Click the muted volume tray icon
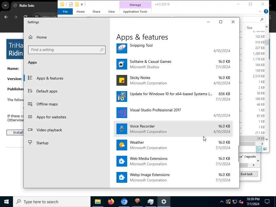The height and width of the screenshot is (207, 276). 241,202
